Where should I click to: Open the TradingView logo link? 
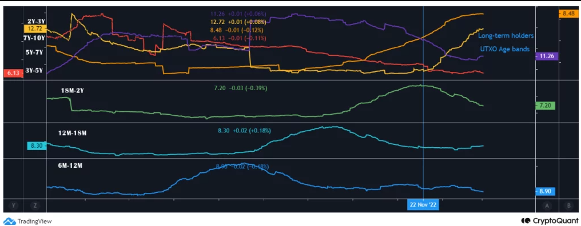coord(27,221)
